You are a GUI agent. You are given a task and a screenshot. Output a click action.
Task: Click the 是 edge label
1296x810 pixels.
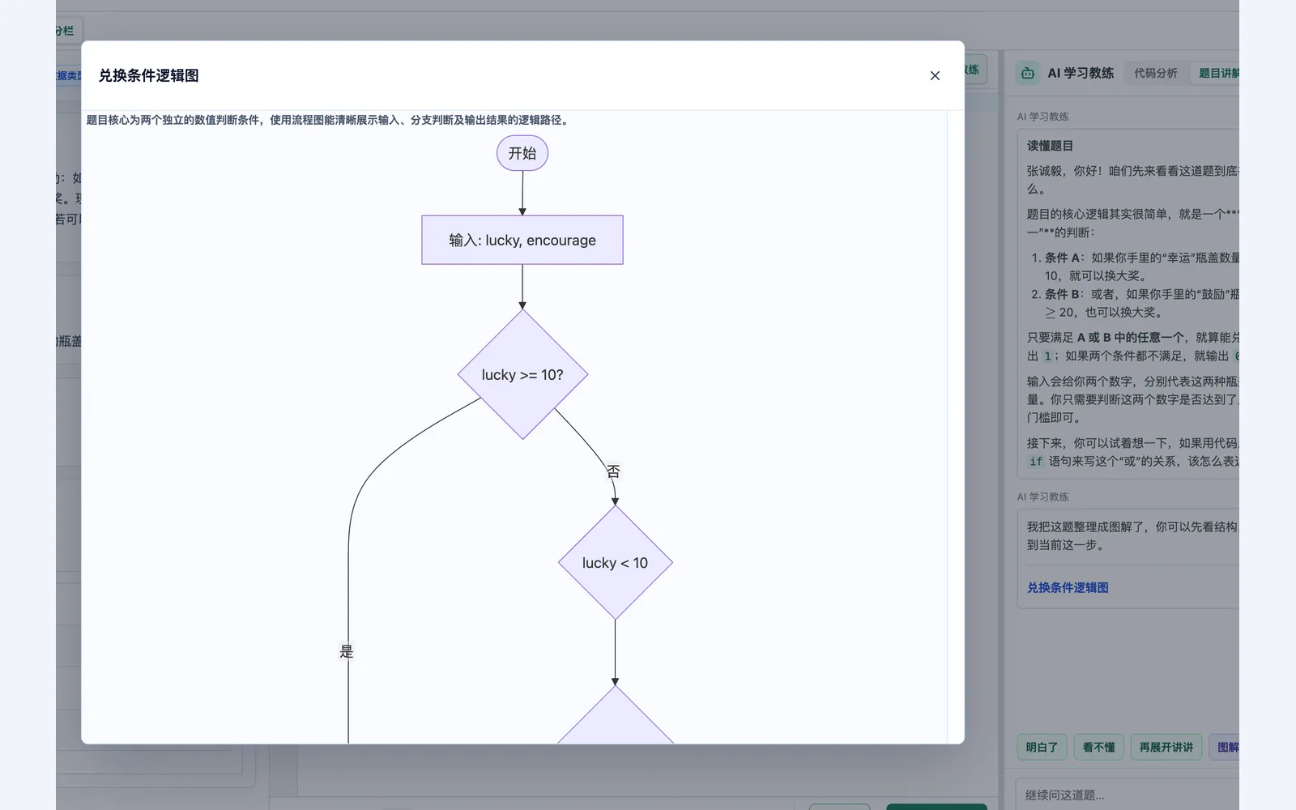(347, 651)
